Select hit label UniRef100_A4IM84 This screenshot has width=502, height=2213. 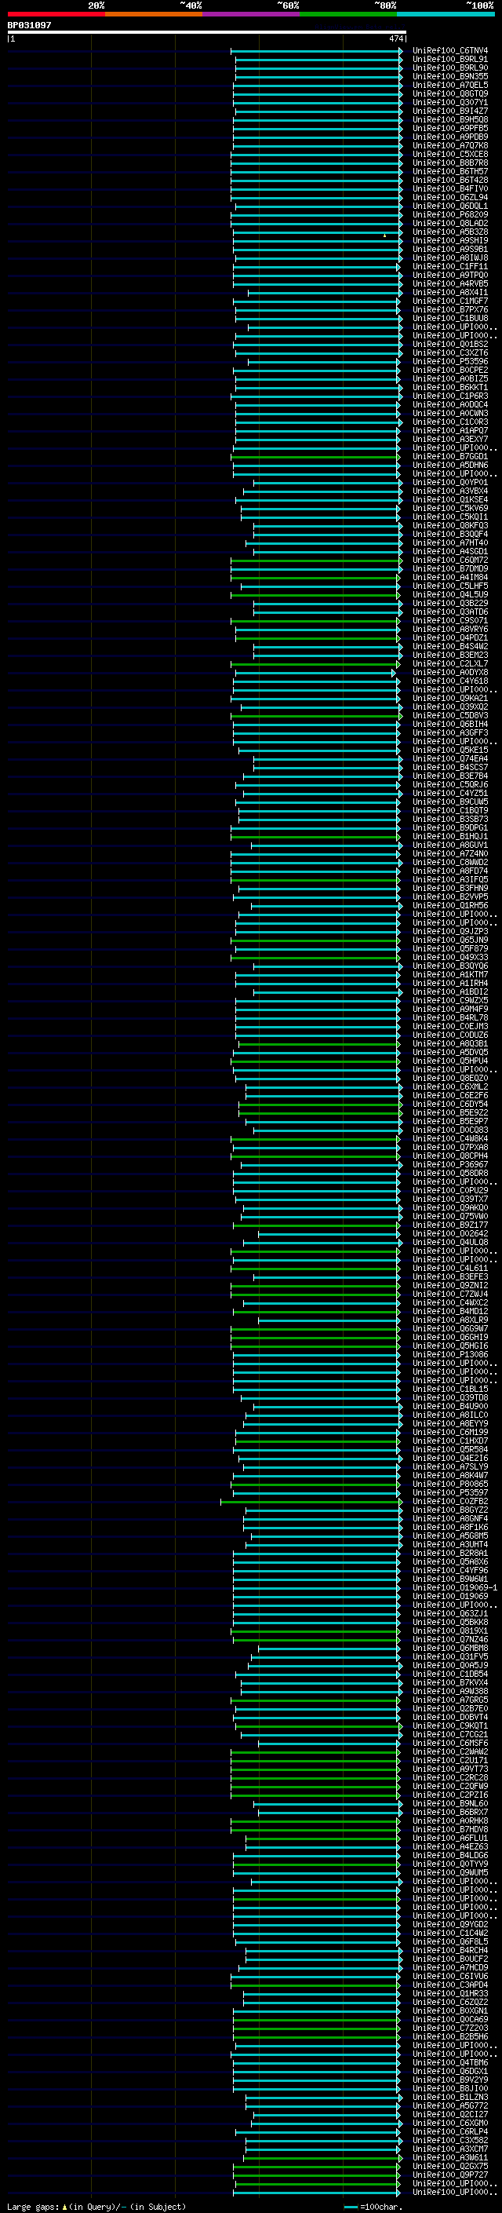pyautogui.click(x=450, y=577)
